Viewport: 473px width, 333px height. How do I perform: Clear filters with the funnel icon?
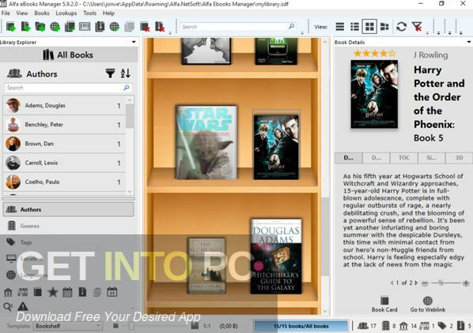417,27
